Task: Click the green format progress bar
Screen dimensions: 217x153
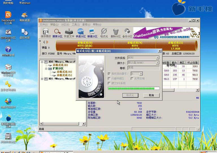Action: point(134,88)
